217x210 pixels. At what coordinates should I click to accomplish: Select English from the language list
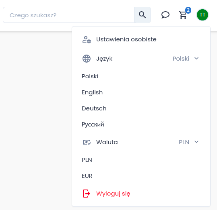[x=92, y=92]
